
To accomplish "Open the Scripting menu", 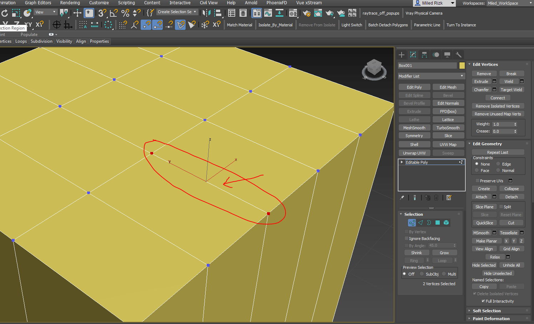I will 126,3.
